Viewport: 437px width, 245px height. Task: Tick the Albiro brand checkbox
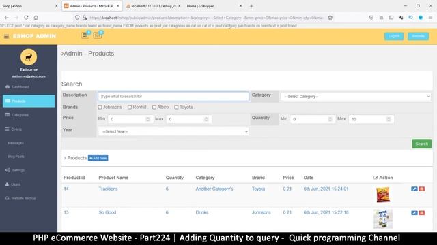[x=154, y=108]
